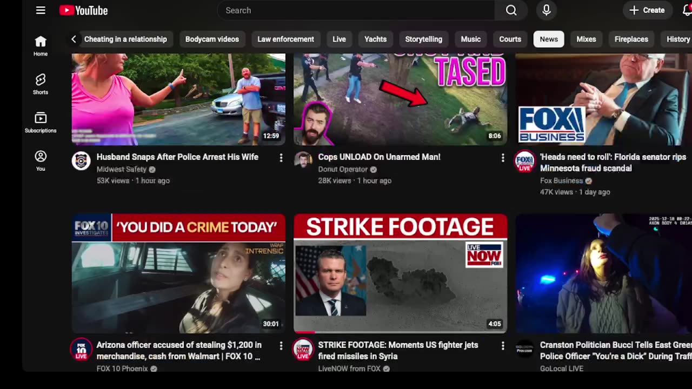The height and width of the screenshot is (389, 692).
Task: Open 'Cops UNLOAD On Unarmed Man!' title
Action: coord(379,157)
